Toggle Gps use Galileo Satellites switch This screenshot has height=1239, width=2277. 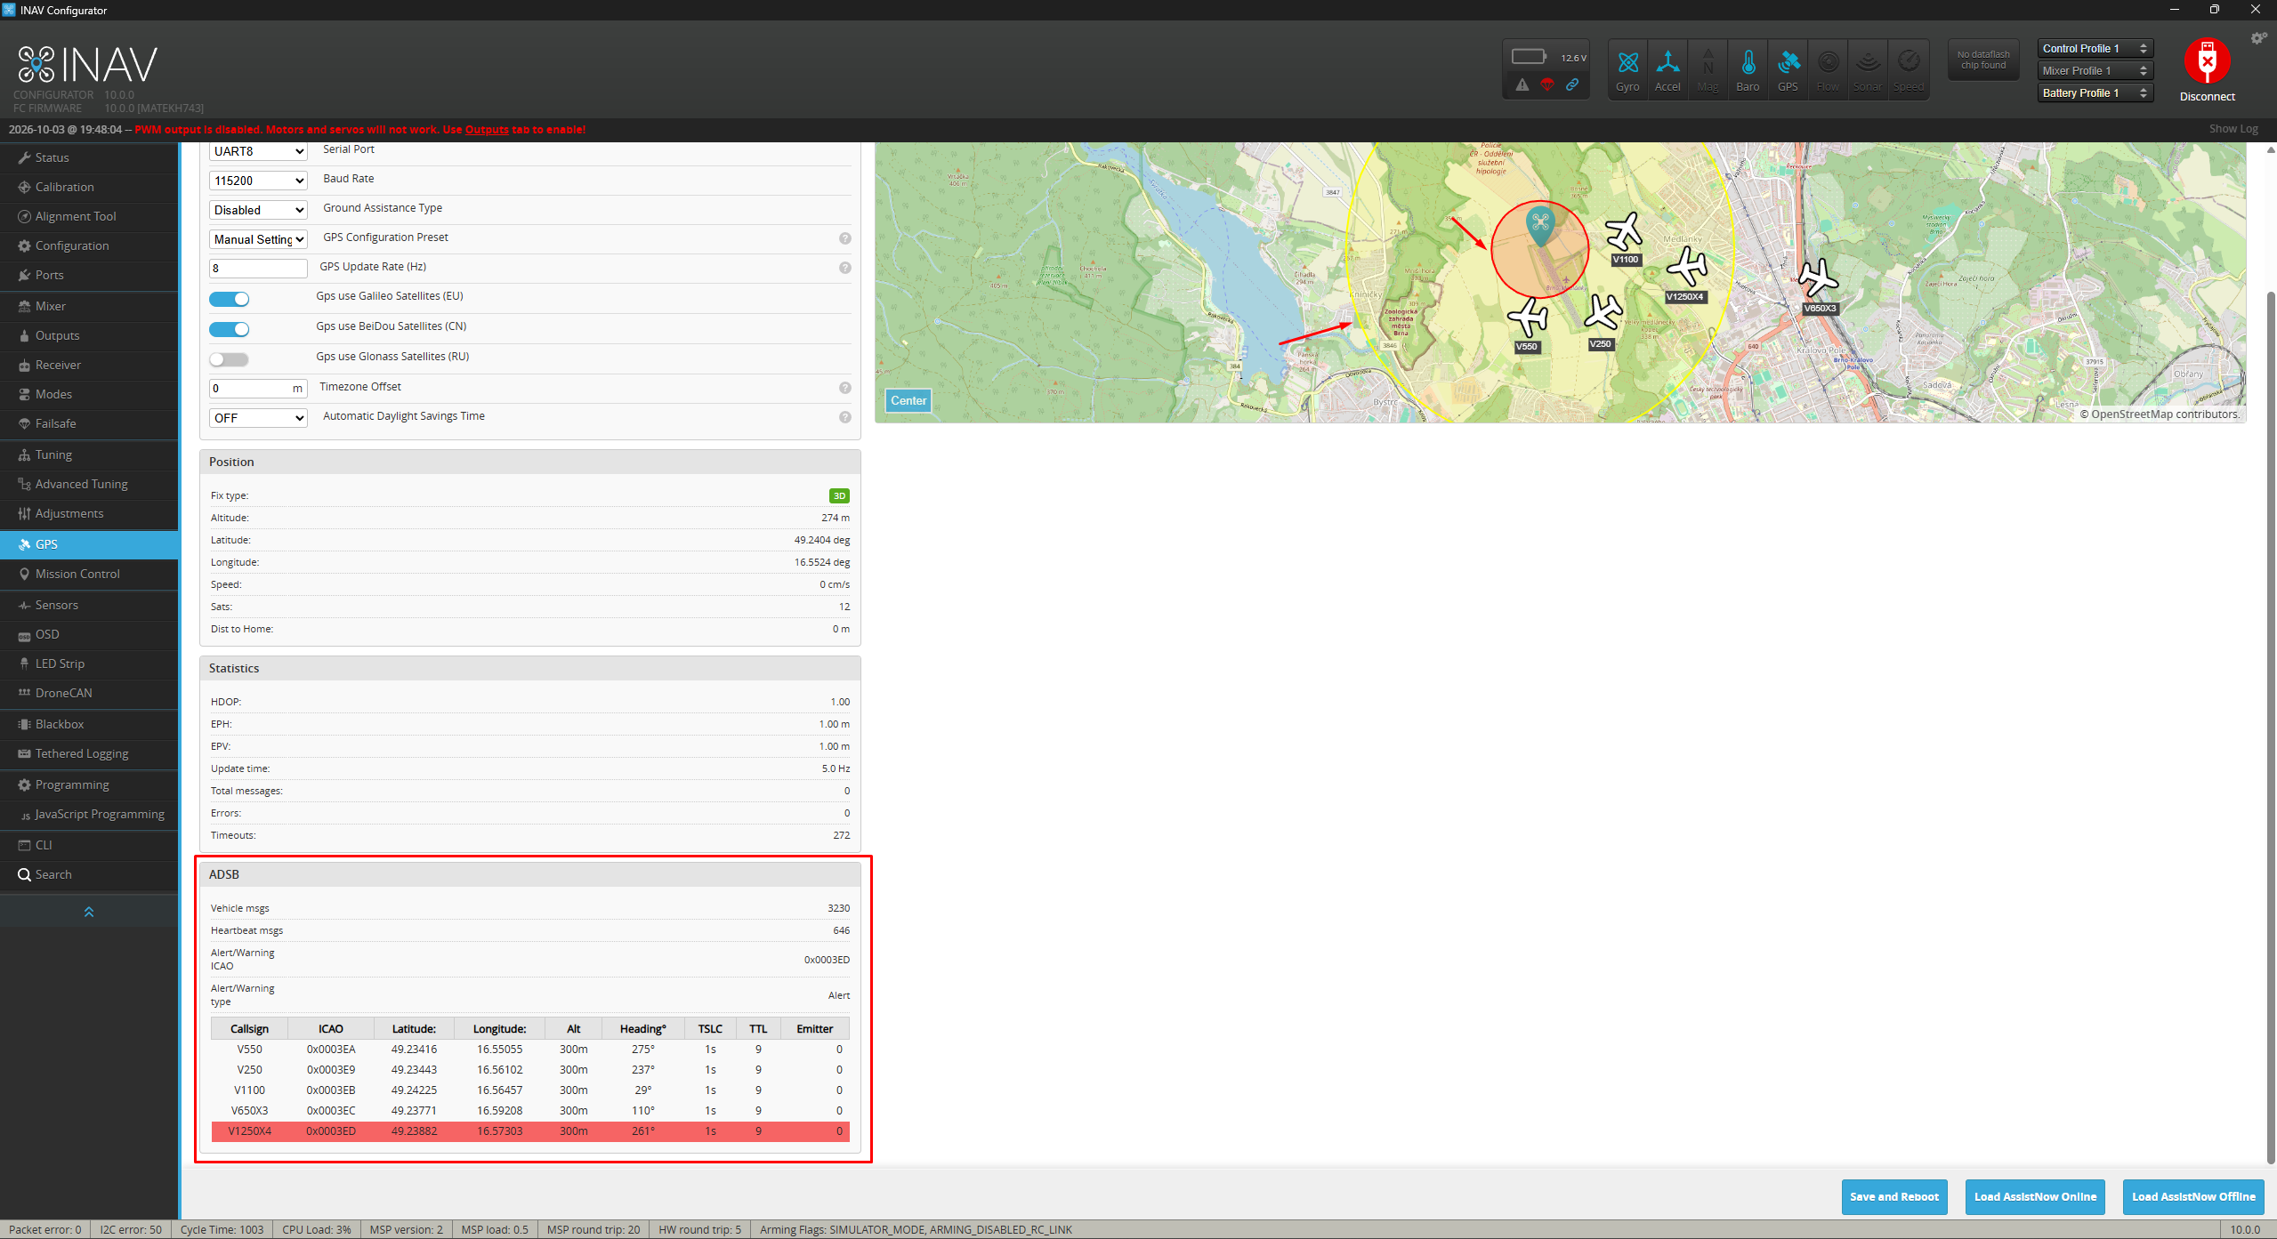click(229, 299)
